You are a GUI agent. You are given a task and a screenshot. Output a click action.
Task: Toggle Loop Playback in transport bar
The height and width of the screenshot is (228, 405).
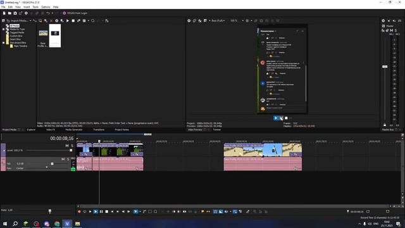(85, 212)
